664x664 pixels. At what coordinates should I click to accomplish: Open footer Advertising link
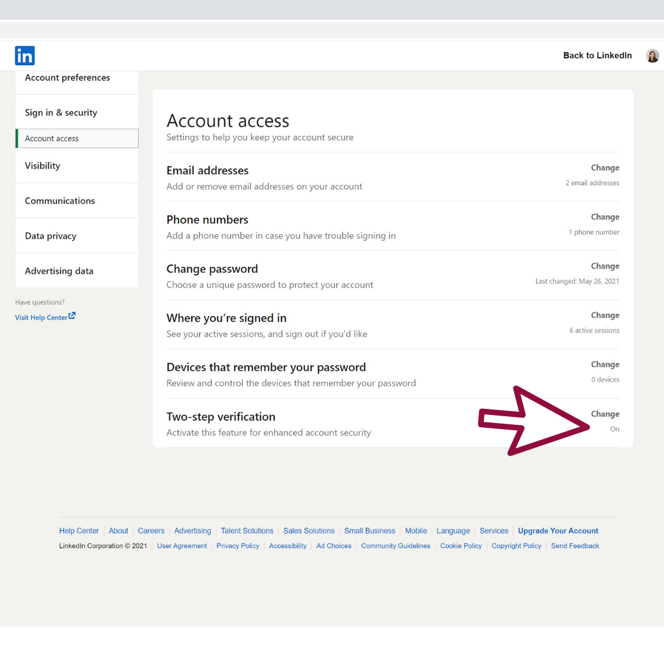tap(192, 531)
